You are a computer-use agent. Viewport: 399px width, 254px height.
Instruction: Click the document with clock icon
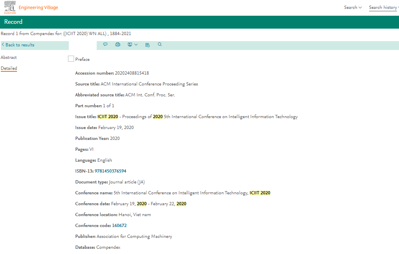point(148,45)
